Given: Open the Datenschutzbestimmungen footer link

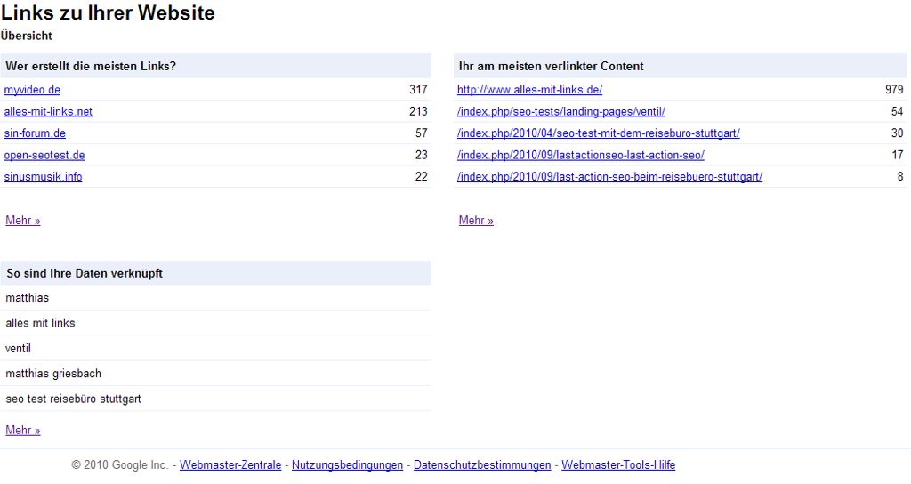Looking at the screenshot, I should 482,464.
